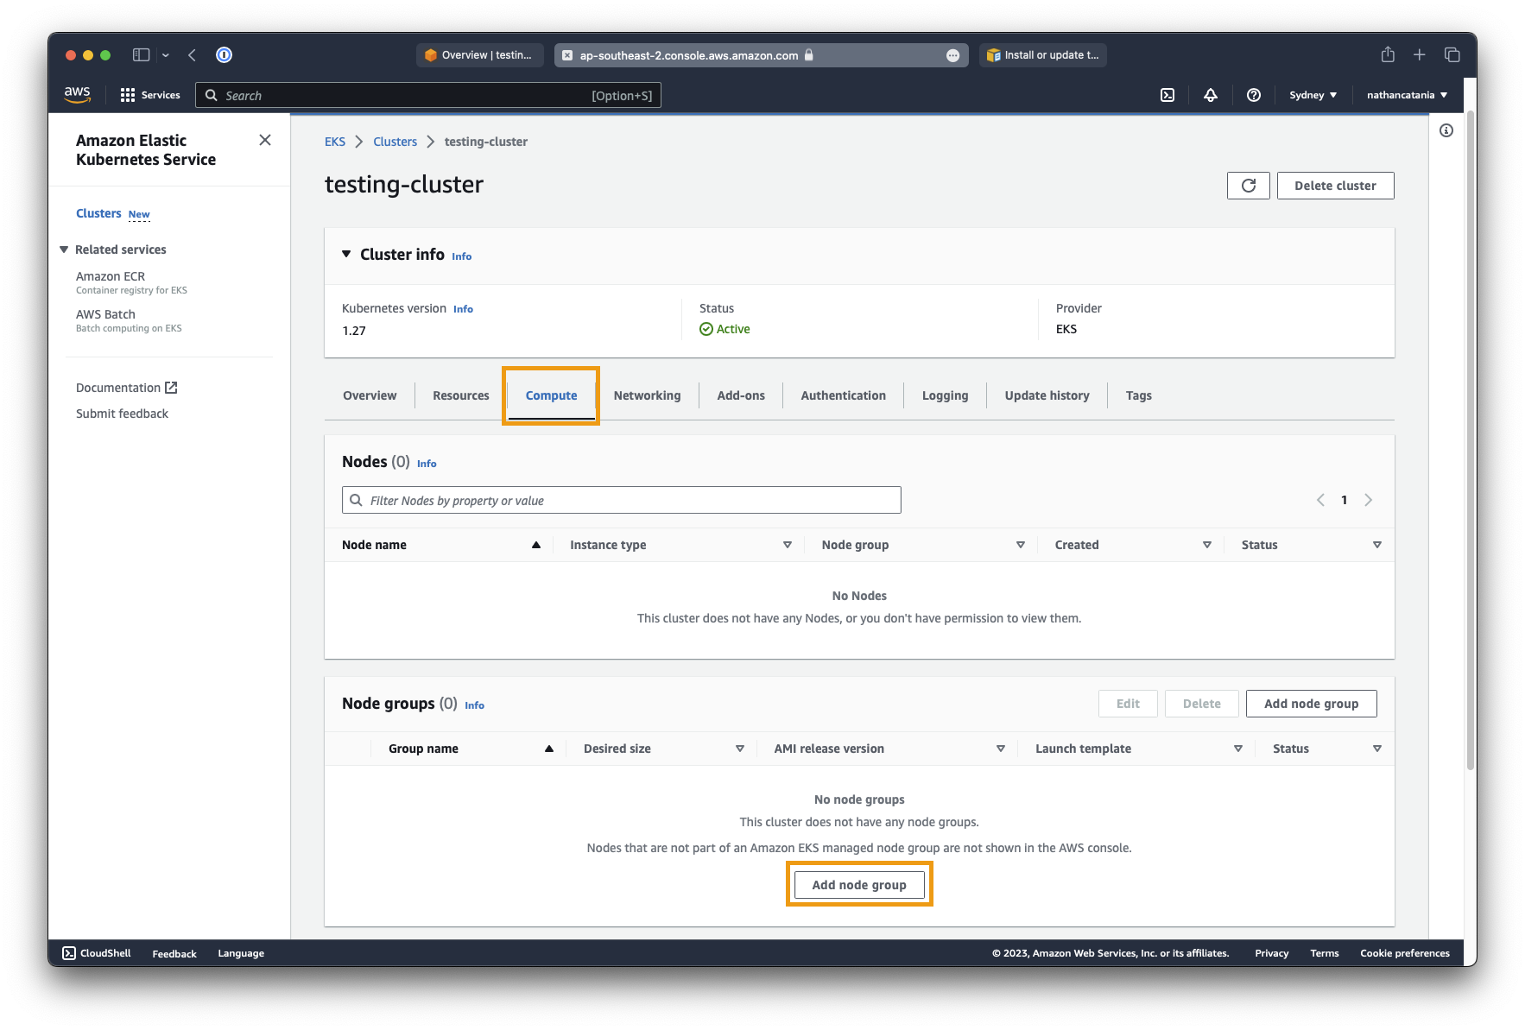Open the nathancatania account dropdown
This screenshot has height=1030, width=1525.
coord(1407,95)
